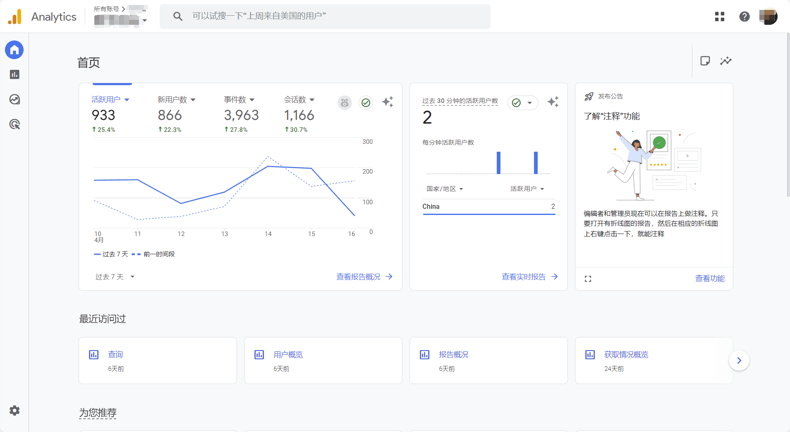Open the Home page in sidebar

coord(14,50)
